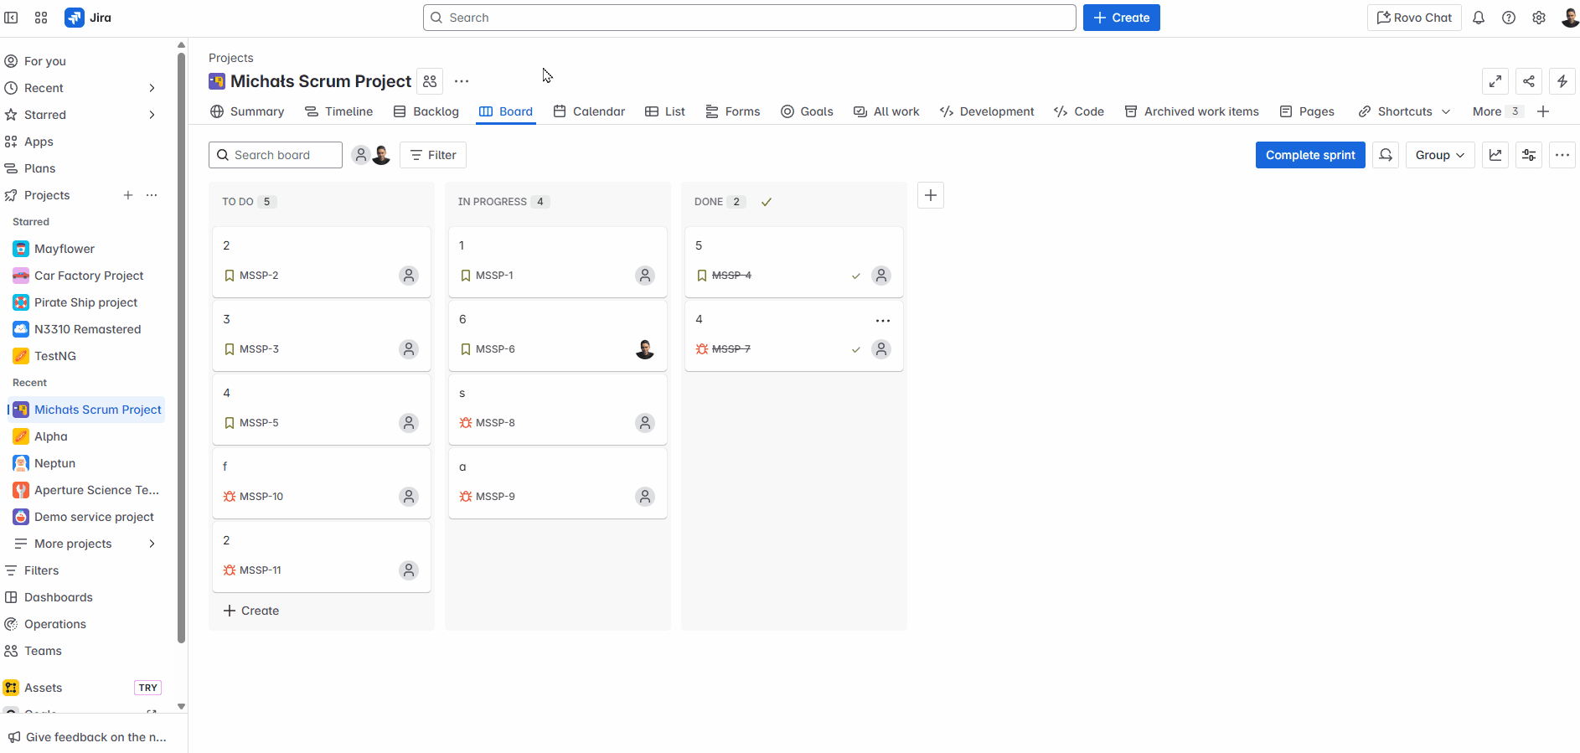Open the settings gear icon

coord(1539,18)
